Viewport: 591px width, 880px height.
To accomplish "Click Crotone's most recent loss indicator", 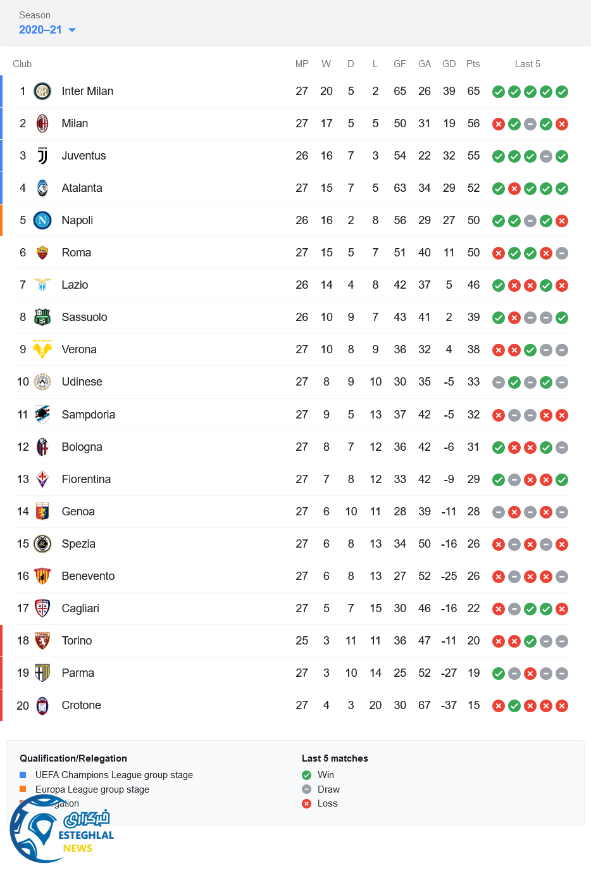I will 562,706.
